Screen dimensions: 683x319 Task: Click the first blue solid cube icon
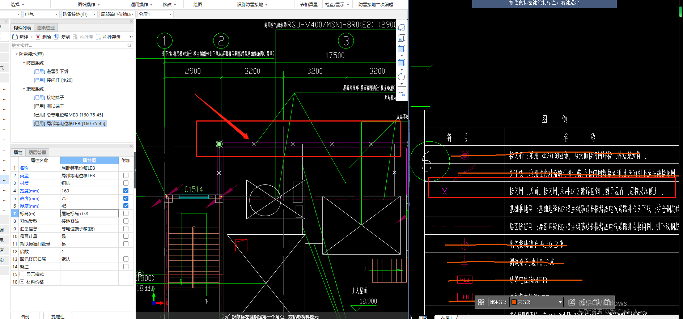[x=402, y=48]
